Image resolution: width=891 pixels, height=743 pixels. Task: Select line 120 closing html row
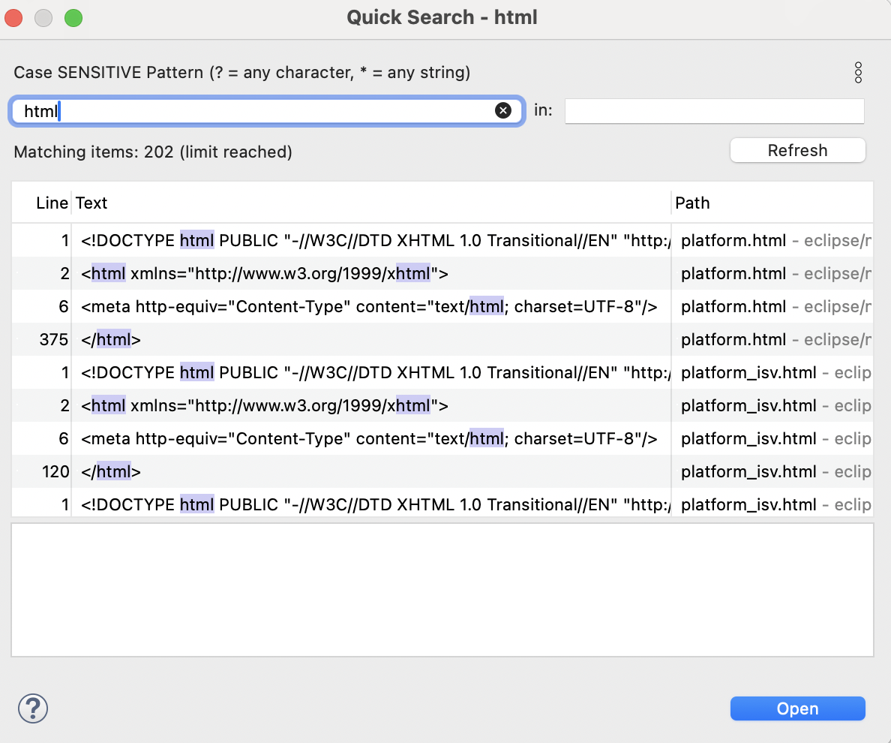442,471
